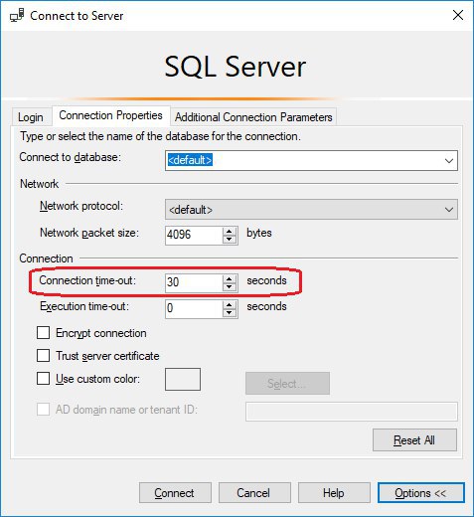Enable the Encrypt connection checkbox
The width and height of the screenshot is (474, 517).
tap(43, 332)
